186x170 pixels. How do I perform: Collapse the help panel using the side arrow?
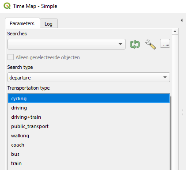(x=182, y=20)
